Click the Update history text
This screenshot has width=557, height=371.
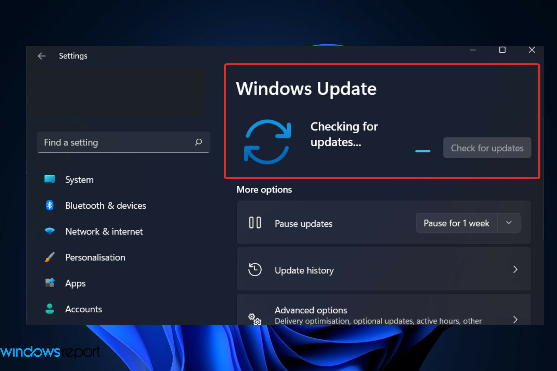tap(304, 270)
